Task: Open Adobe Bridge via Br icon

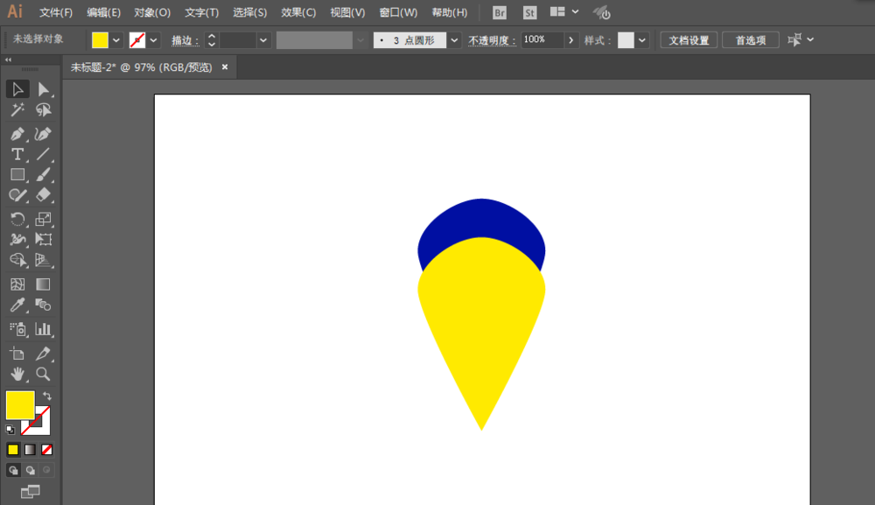Action: (500, 12)
